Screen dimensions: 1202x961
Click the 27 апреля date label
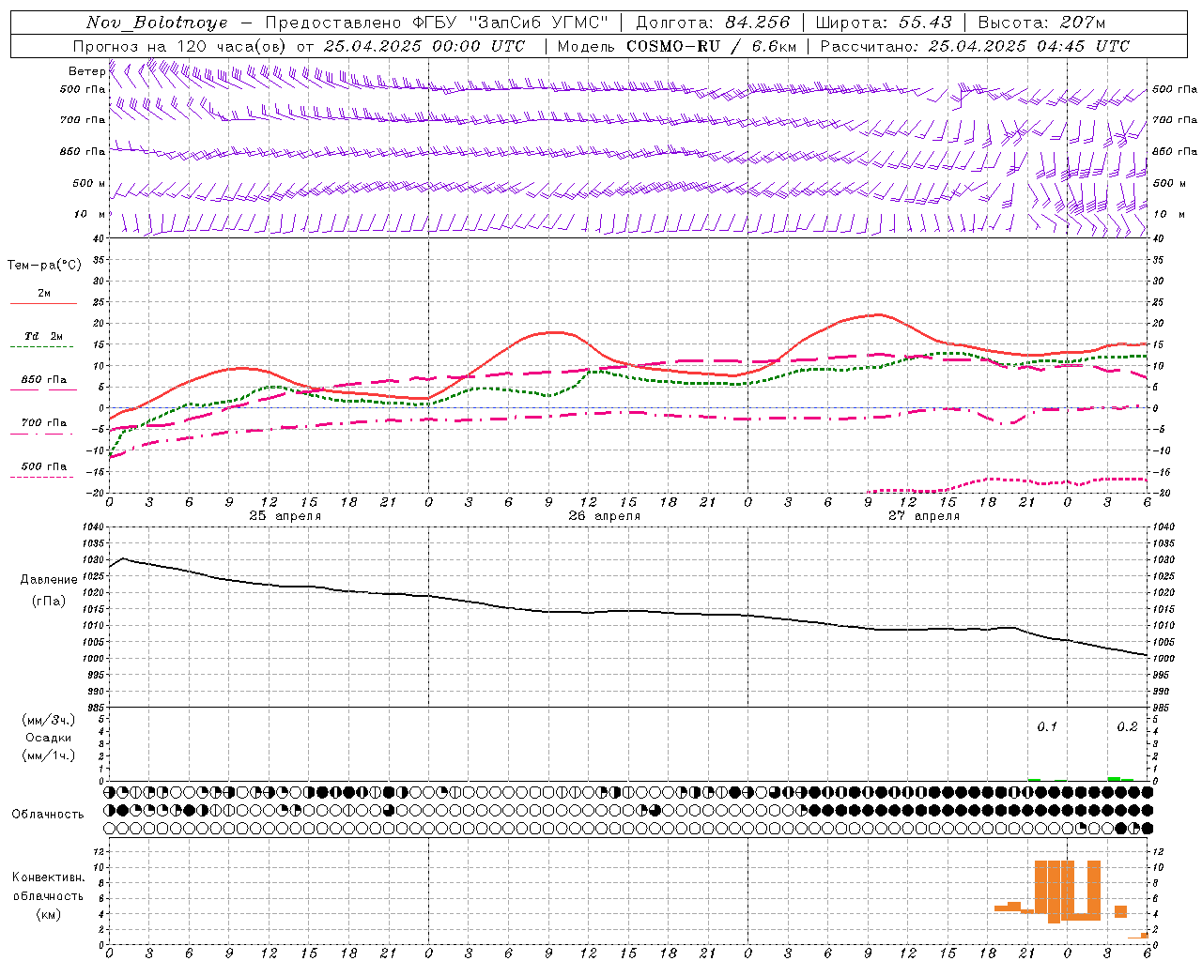click(924, 516)
